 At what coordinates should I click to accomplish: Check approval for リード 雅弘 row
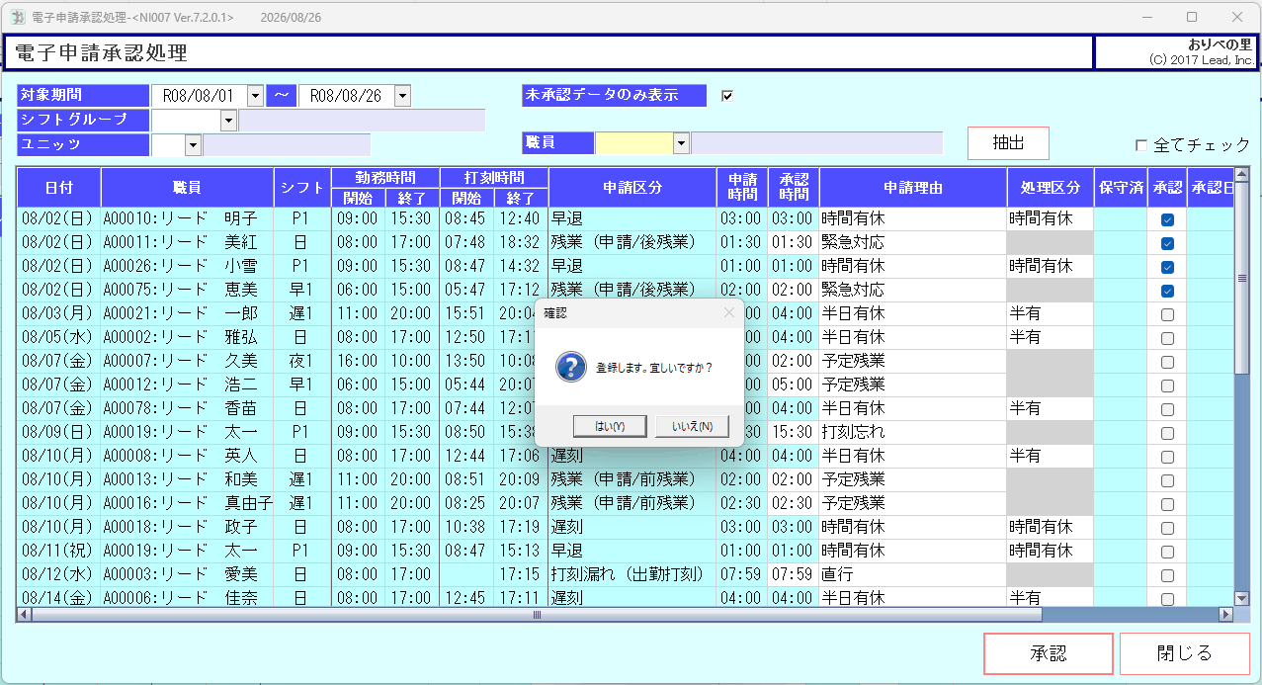coord(1167,338)
